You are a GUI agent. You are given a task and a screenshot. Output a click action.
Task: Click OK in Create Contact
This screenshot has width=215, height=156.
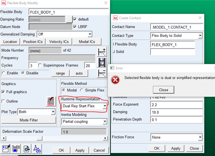157,148
